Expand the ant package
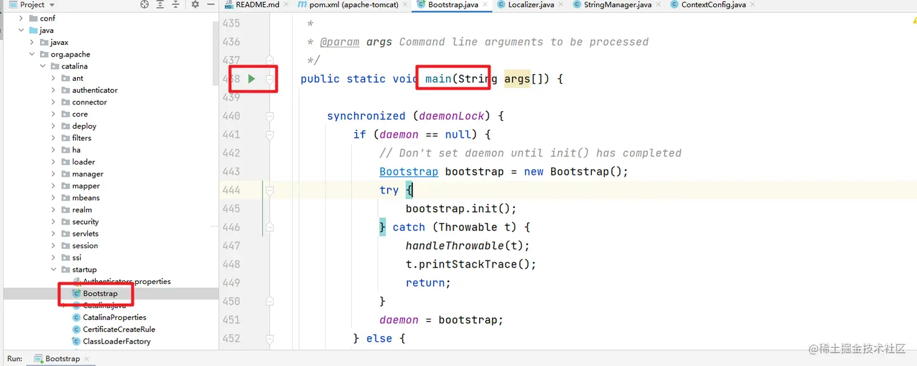 point(53,78)
